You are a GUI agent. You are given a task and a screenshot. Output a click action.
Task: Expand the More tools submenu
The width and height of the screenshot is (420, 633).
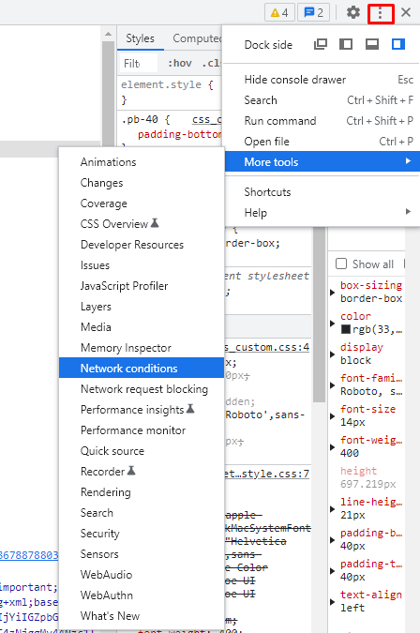click(322, 162)
